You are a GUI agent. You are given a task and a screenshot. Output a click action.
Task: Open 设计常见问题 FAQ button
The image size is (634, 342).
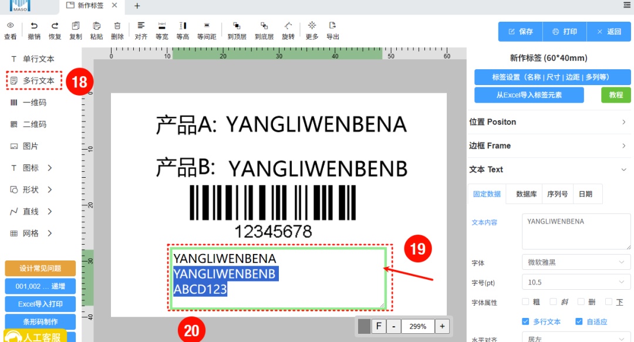tap(41, 269)
